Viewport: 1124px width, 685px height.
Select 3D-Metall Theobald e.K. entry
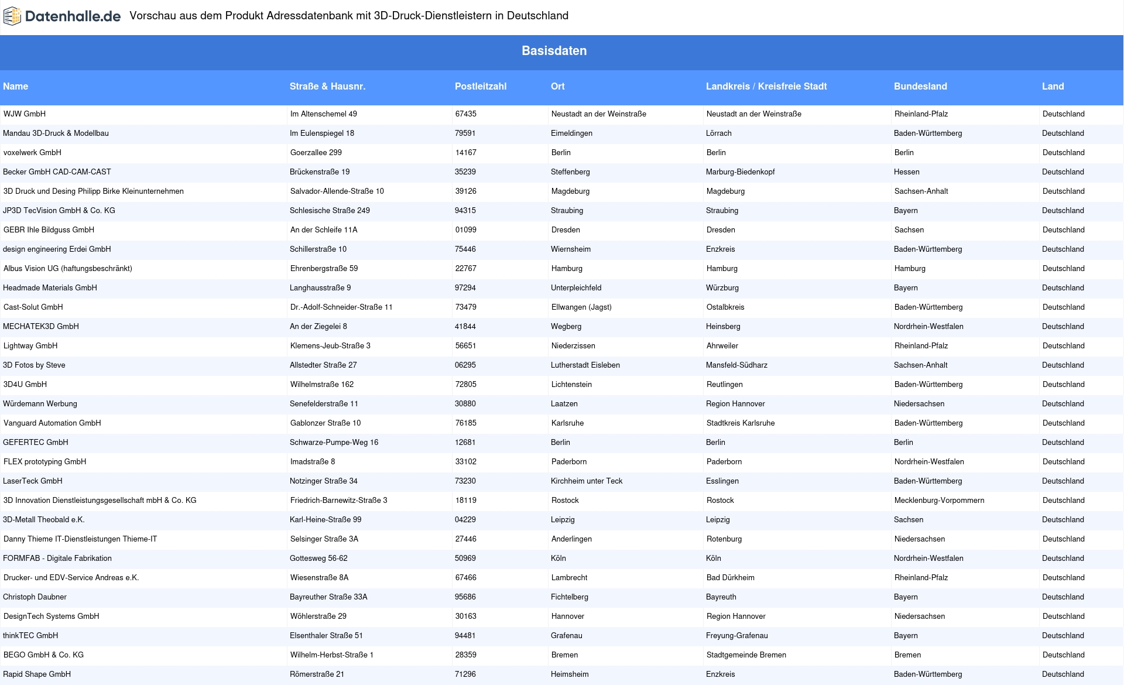point(44,519)
